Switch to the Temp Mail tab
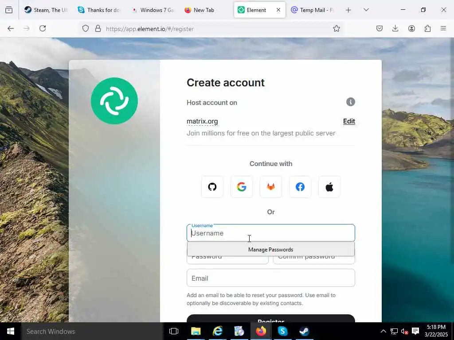454x340 pixels. click(x=313, y=10)
